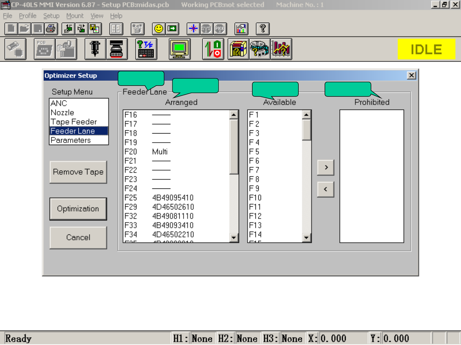Viewport: 461px width, 345px height.
Task: Move feeder to Prohibited with > button
Action: (326, 167)
